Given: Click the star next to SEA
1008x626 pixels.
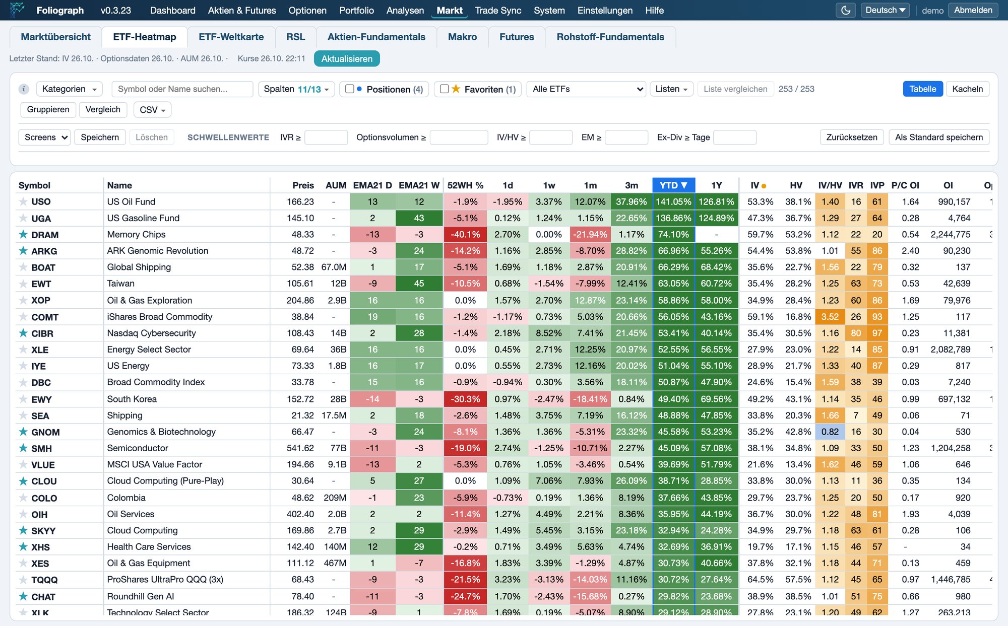Looking at the screenshot, I should (x=23, y=415).
